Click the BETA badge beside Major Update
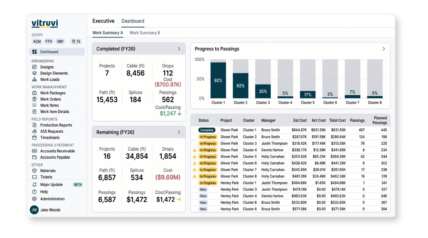Viewport: 428px width, 238px height. point(78,184)
